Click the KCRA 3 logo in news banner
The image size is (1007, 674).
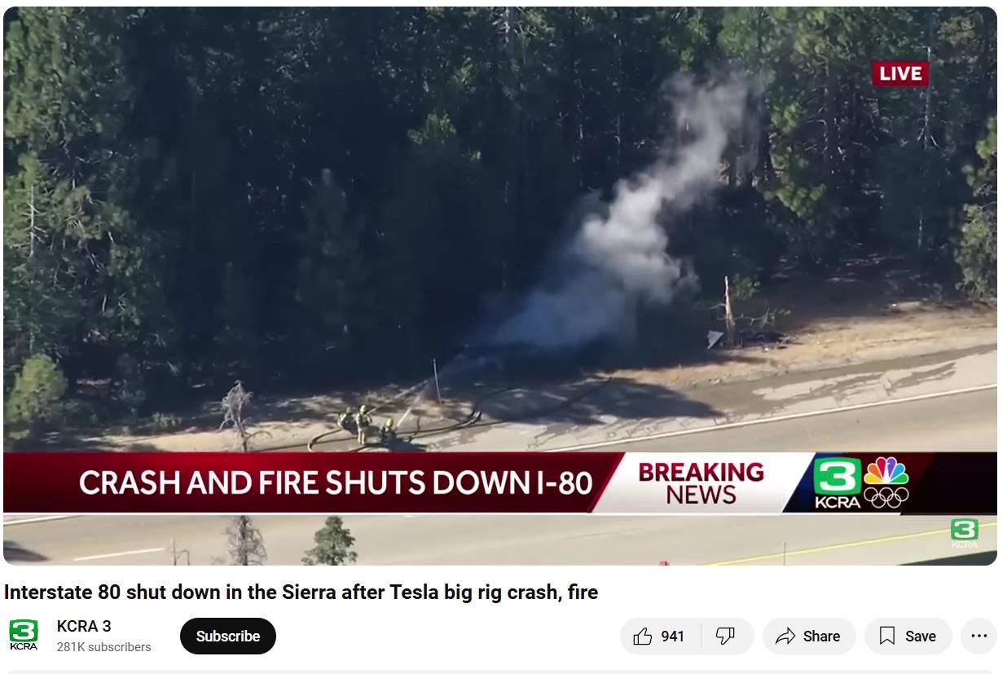pos(838,483)
